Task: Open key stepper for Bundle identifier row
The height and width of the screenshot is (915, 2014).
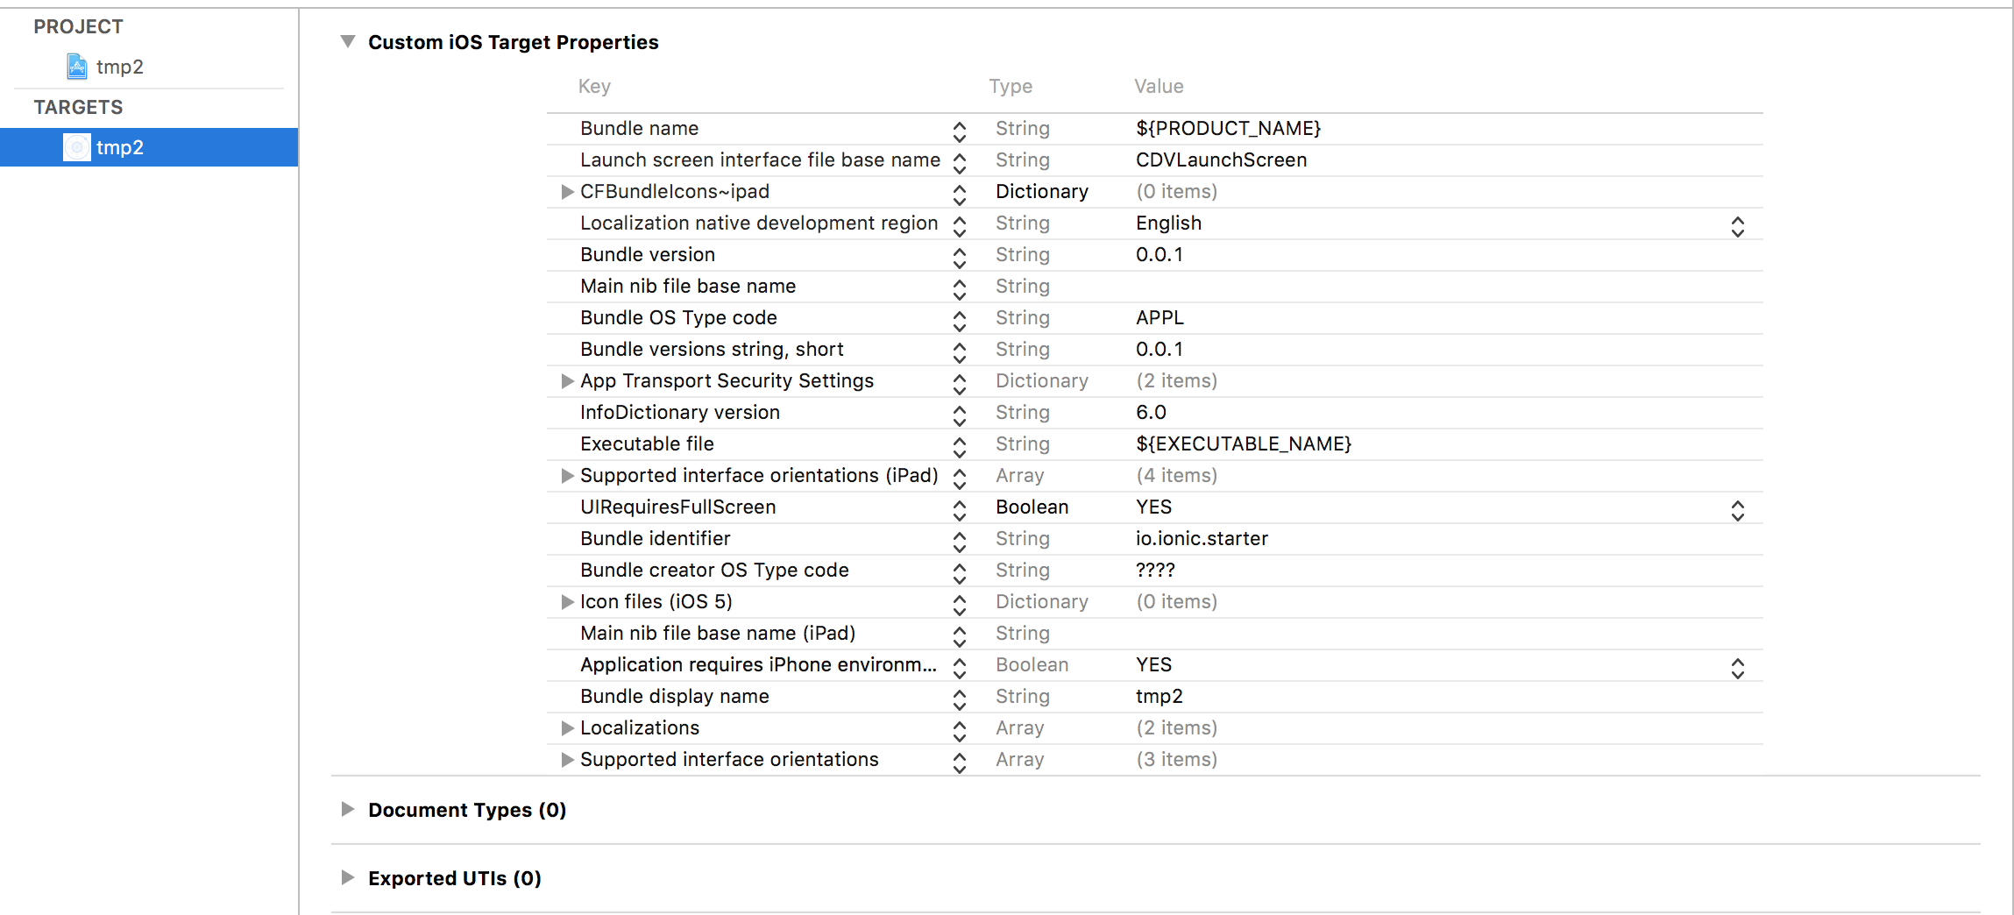Action: pos(960,542)
